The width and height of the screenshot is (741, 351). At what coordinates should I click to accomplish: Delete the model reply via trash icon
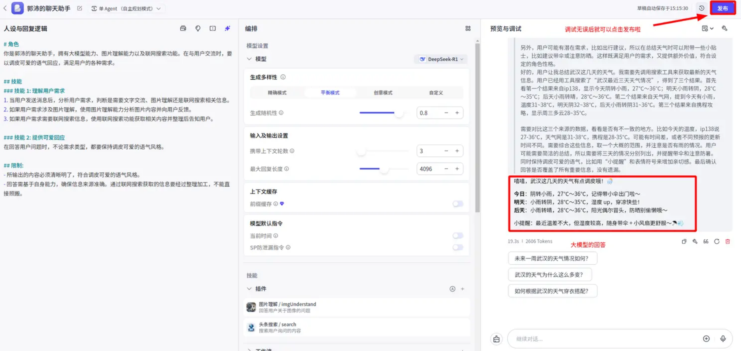728,241
